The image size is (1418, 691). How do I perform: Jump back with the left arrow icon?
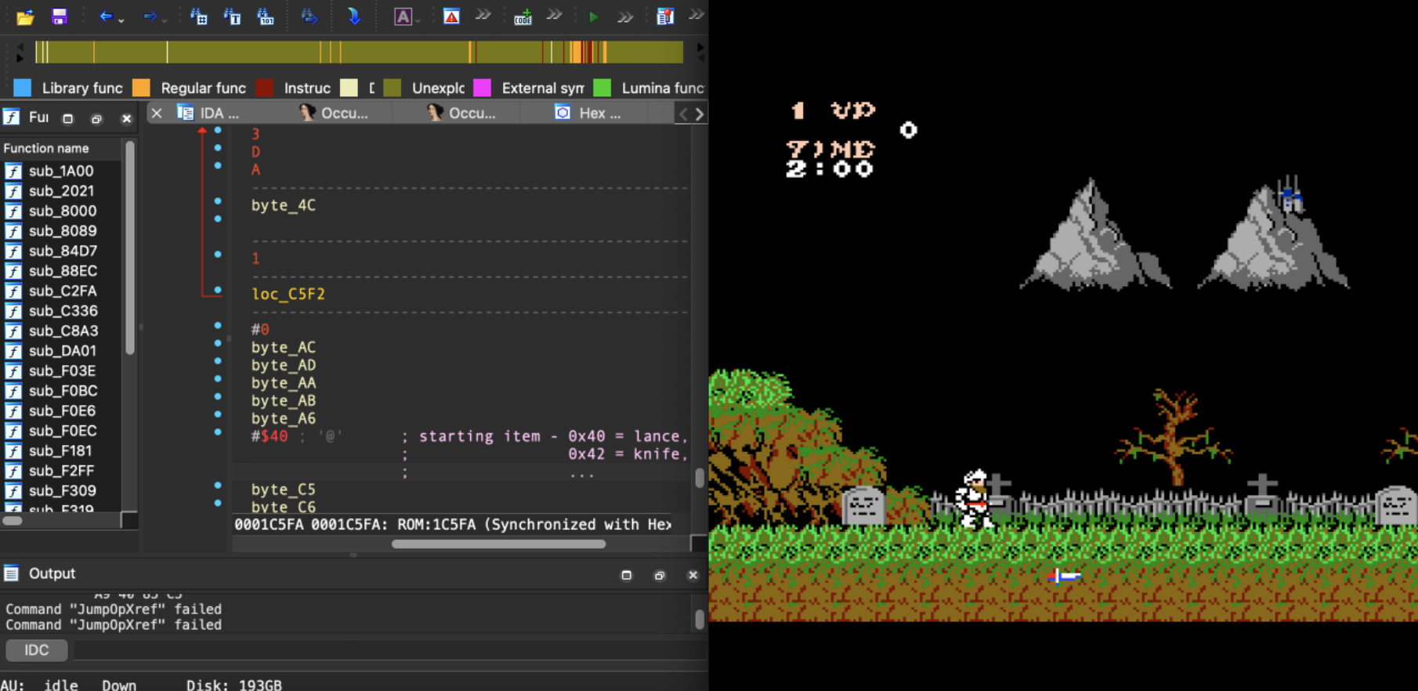(x=106, y=16)
